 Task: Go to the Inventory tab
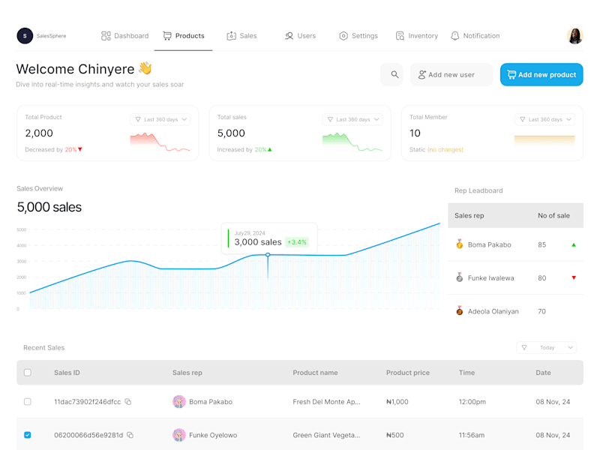417,36
